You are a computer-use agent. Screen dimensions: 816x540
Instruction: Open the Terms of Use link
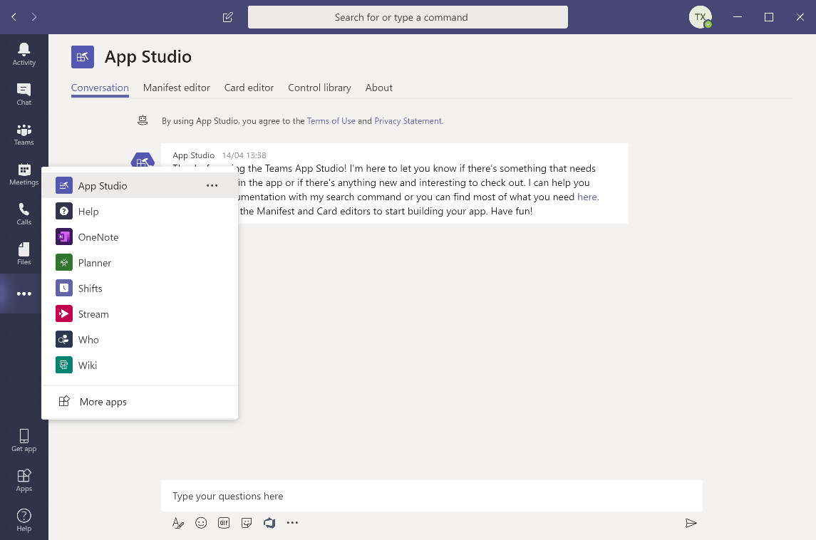[x=331, y=120]
